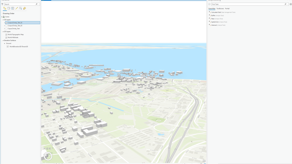Open the Find Tools search dropdown arrow
The height and width of the screenshot is (164, 292).
click(x=288, y=4)
